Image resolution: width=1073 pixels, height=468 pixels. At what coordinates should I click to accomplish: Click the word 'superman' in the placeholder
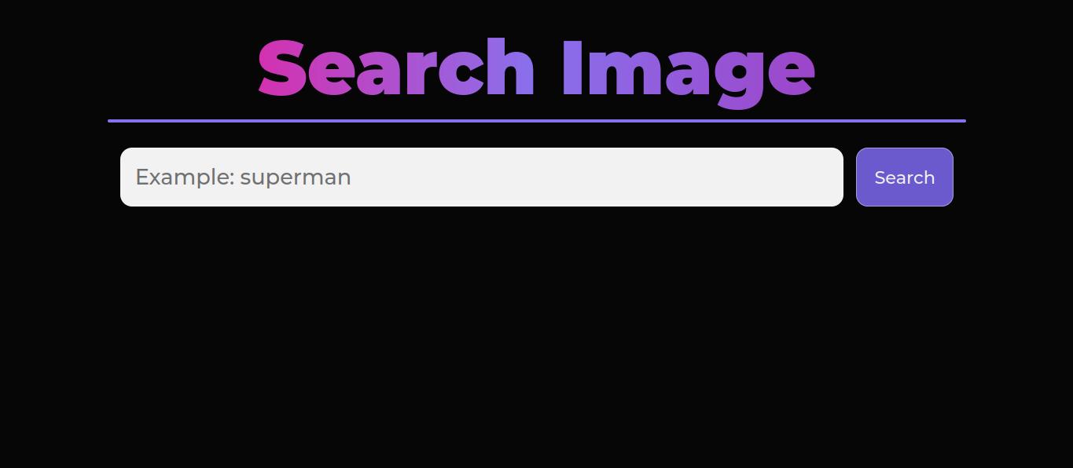[296, 178]
